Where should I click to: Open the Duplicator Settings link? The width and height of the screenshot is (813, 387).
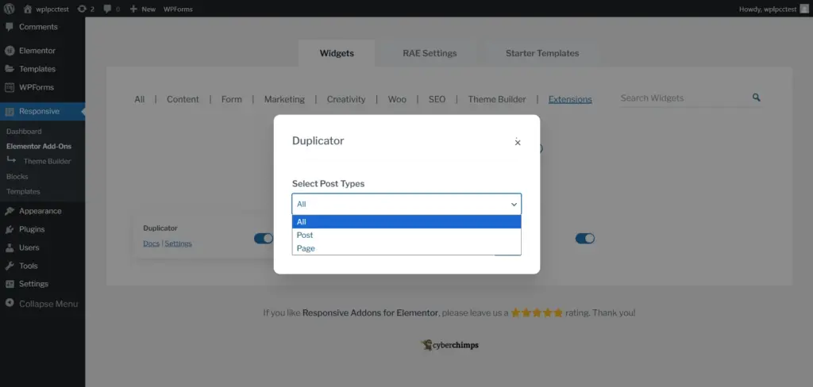point(179,243)
